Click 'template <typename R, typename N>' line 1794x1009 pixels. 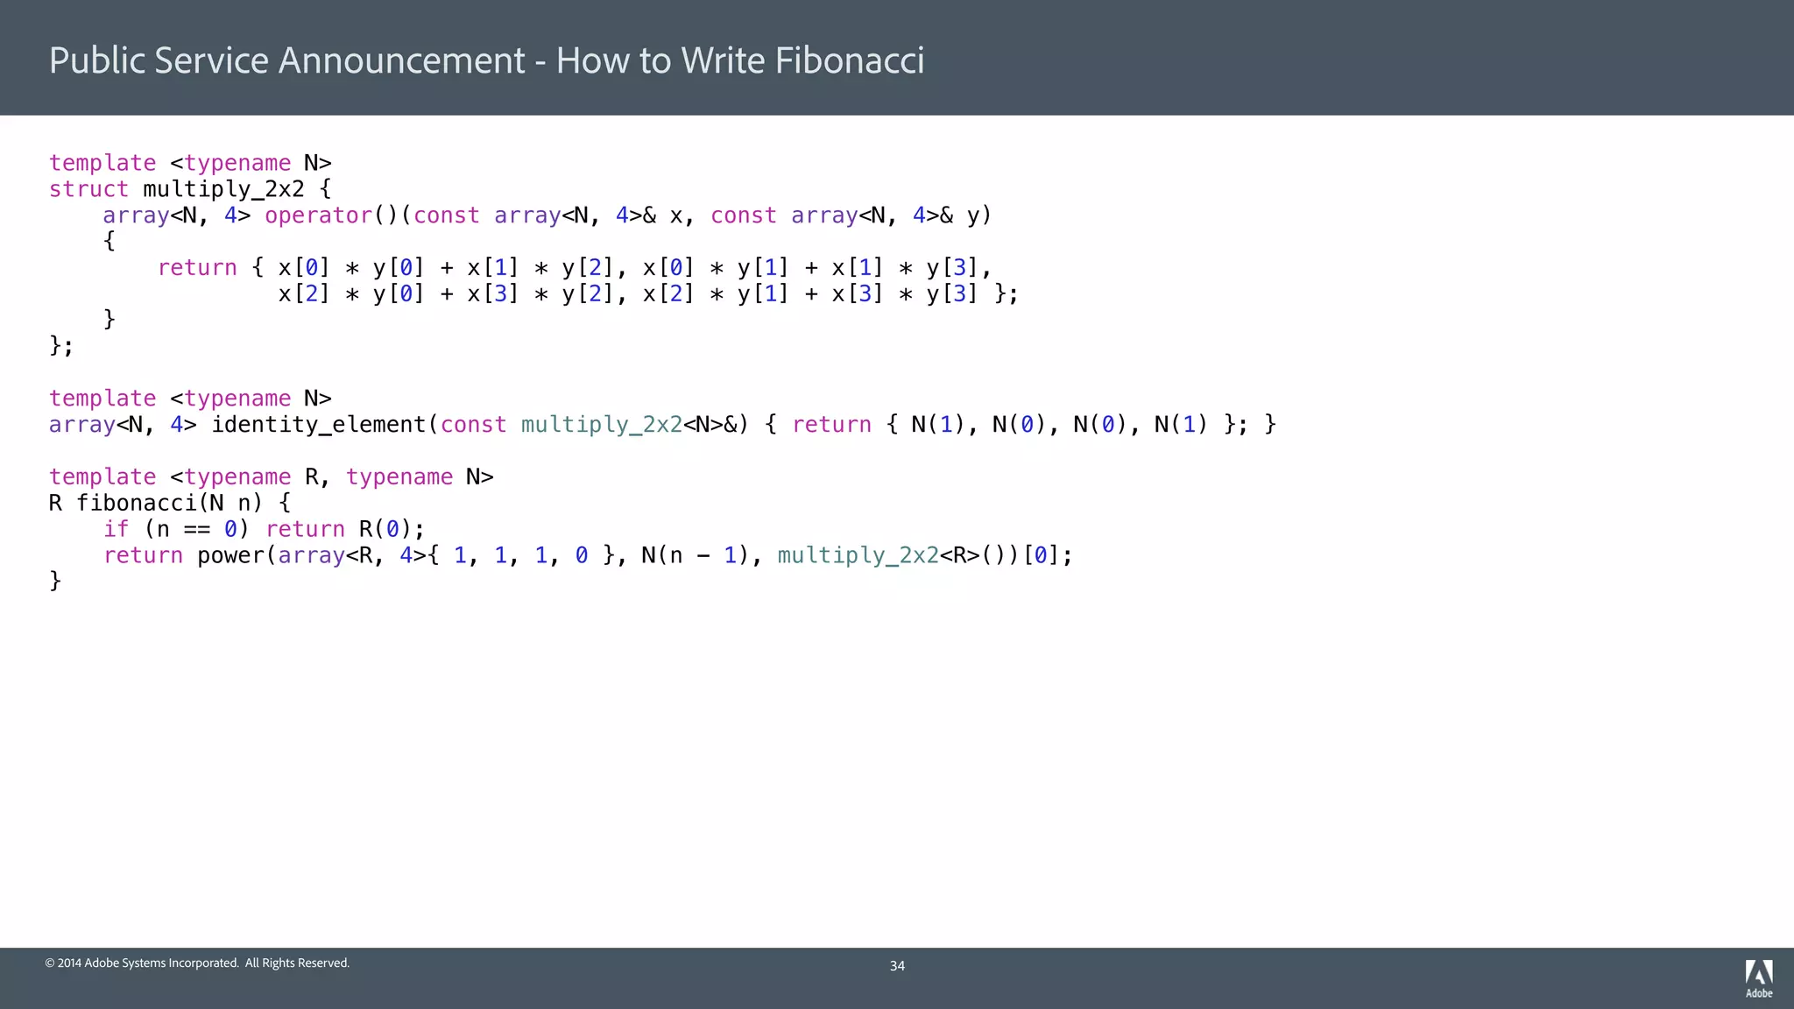pyautogui.click(x=271, y=476)
